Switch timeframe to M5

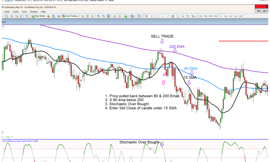206,16
